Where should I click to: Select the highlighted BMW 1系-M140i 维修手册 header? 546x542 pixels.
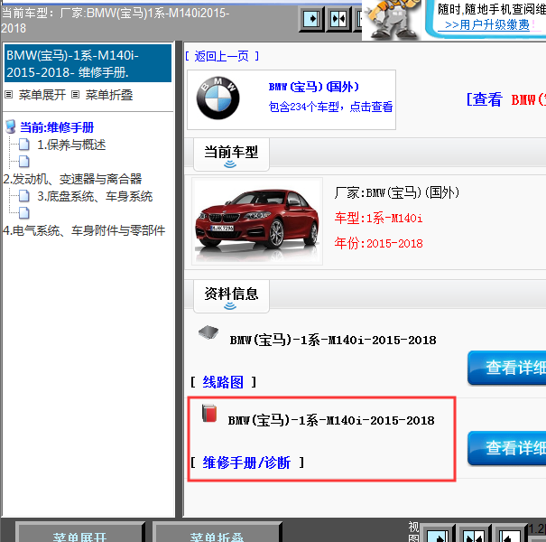coord(88,63)
